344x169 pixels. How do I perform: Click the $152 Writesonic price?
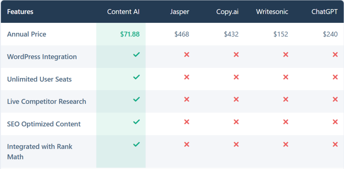[x=281, y=34]
